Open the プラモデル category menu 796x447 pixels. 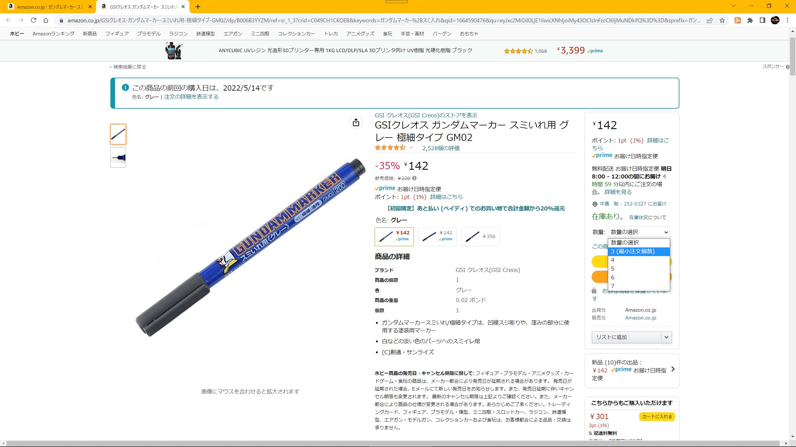tap(149, 34)
